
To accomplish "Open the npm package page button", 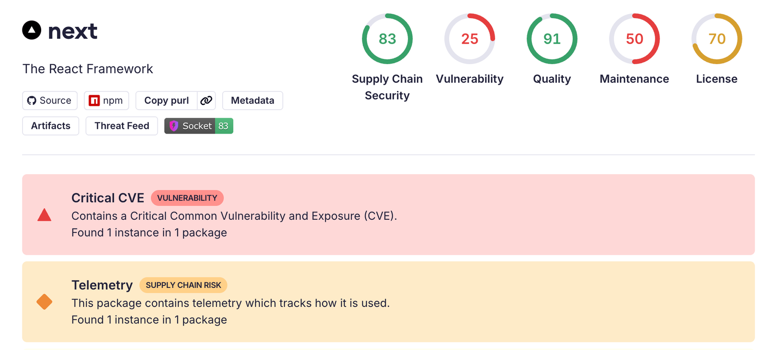I will tap(106, 101).
